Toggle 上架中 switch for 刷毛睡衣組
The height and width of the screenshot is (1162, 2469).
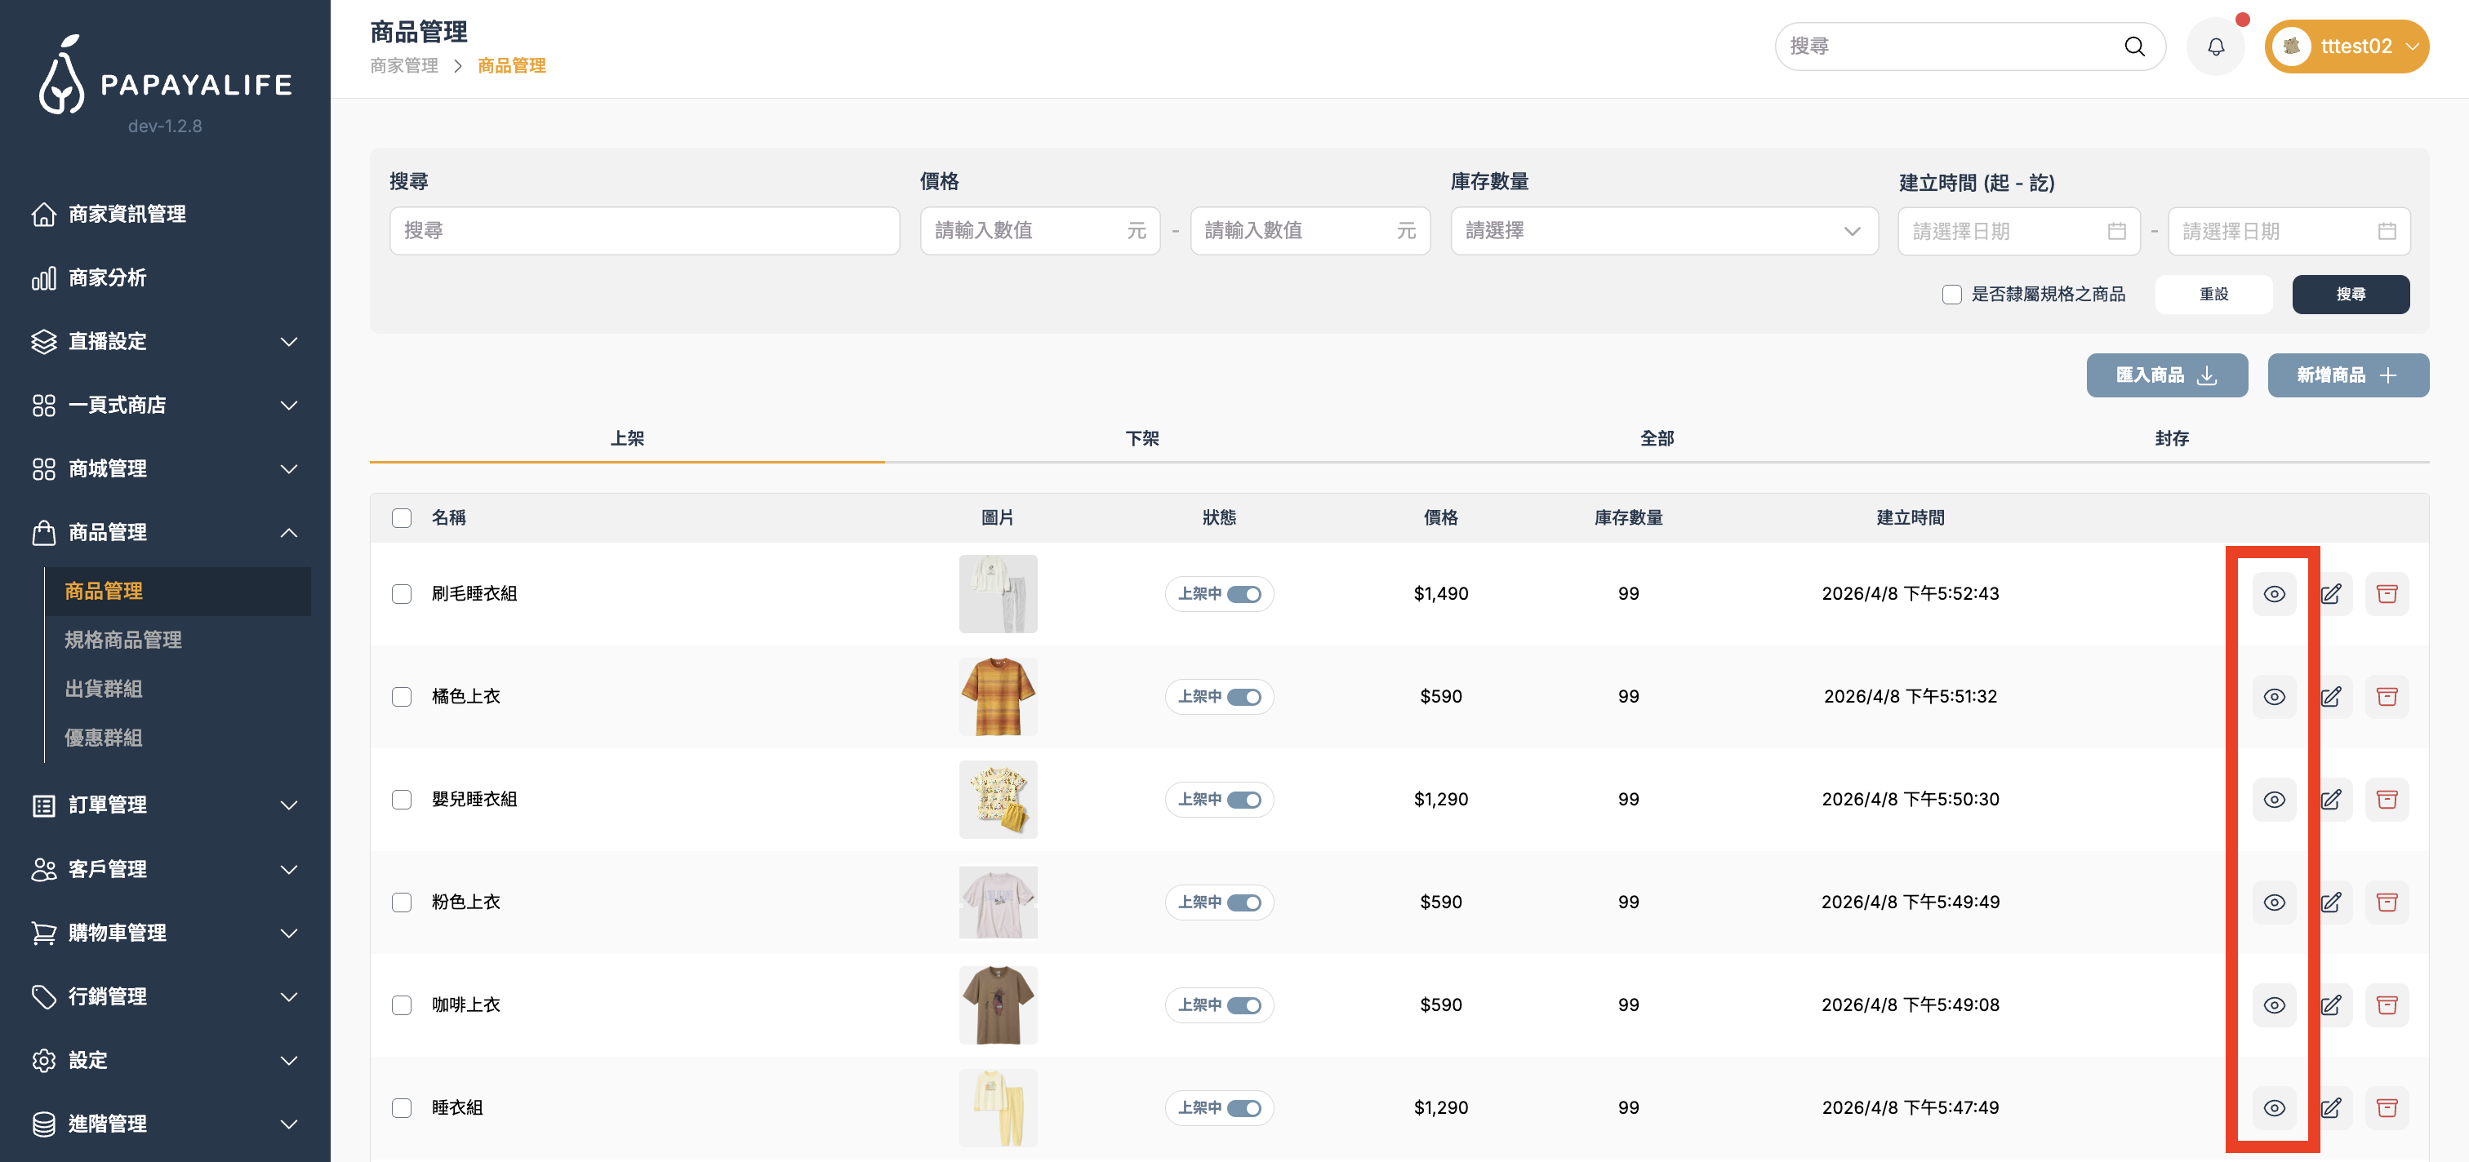pos(1243,594)
